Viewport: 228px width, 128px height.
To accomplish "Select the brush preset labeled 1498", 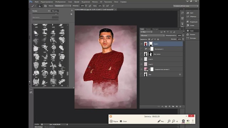I will 45,57.
